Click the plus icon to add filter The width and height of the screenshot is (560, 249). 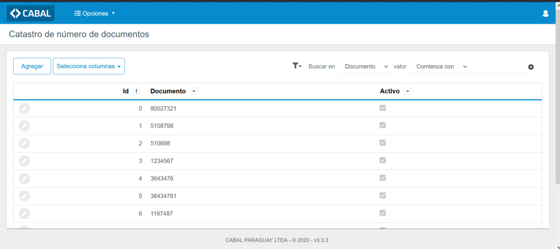coord(531,67)
